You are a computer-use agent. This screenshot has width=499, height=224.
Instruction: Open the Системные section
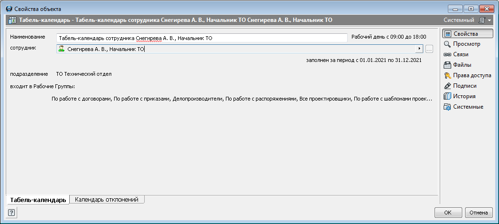click(x=463, y=107)
